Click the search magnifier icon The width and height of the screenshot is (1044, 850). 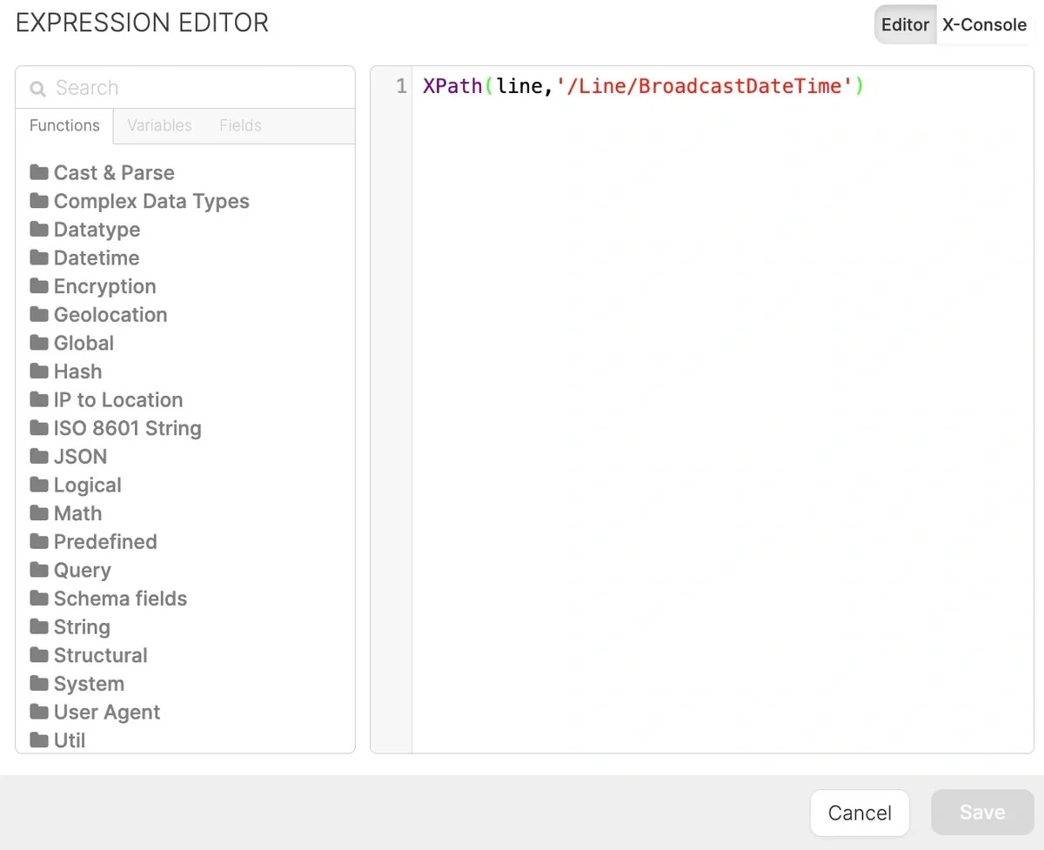tap(37, 89)
